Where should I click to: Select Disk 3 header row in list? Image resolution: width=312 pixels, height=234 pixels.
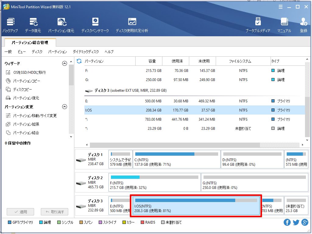[195, 90]
